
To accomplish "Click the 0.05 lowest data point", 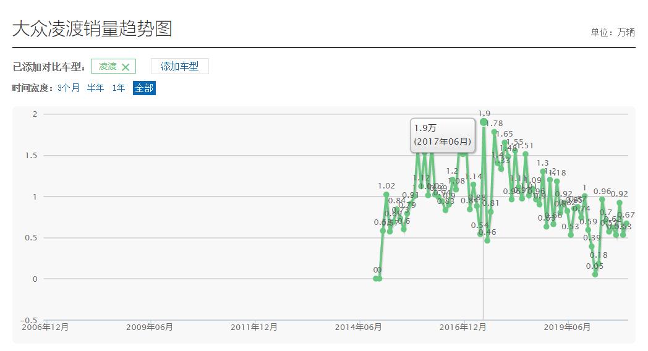I will (x=595, y=274).
